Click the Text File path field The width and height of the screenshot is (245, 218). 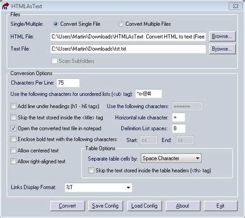coord(128,49)
